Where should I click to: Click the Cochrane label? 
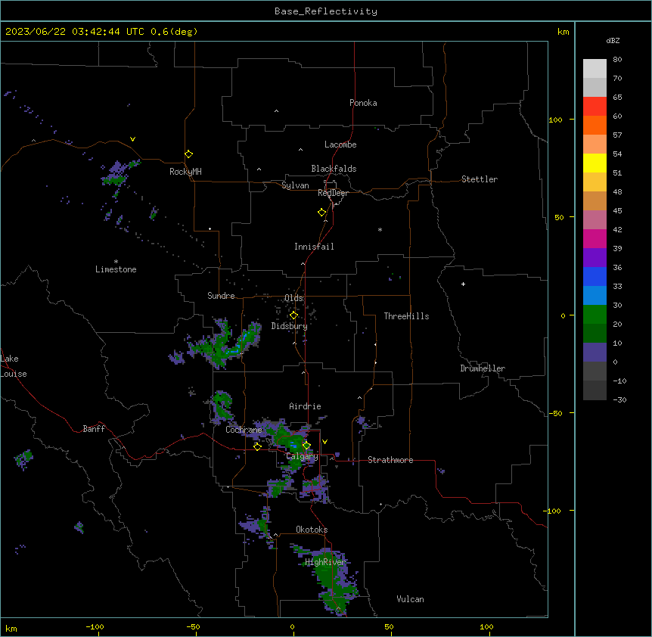click(x=244, y=430)
